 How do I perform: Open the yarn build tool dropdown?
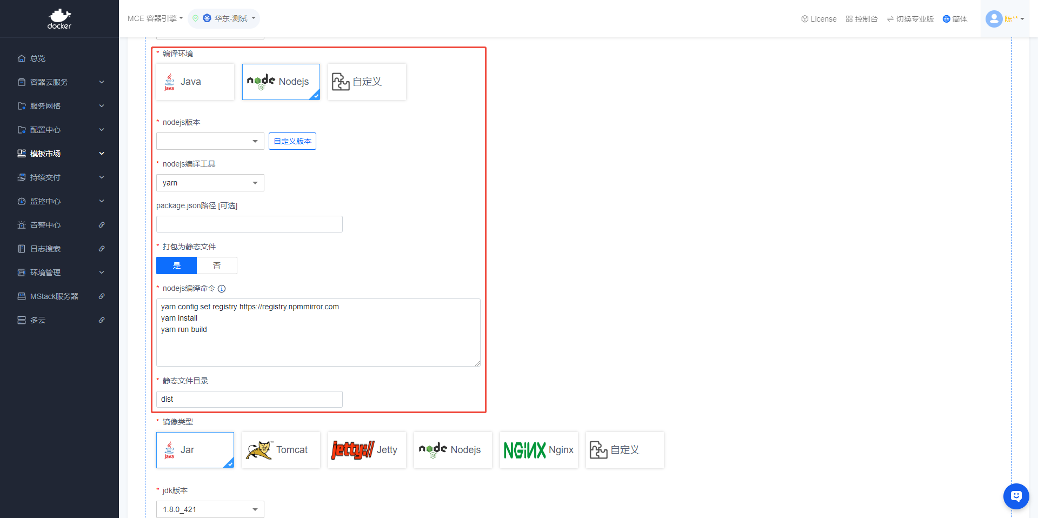210,183
